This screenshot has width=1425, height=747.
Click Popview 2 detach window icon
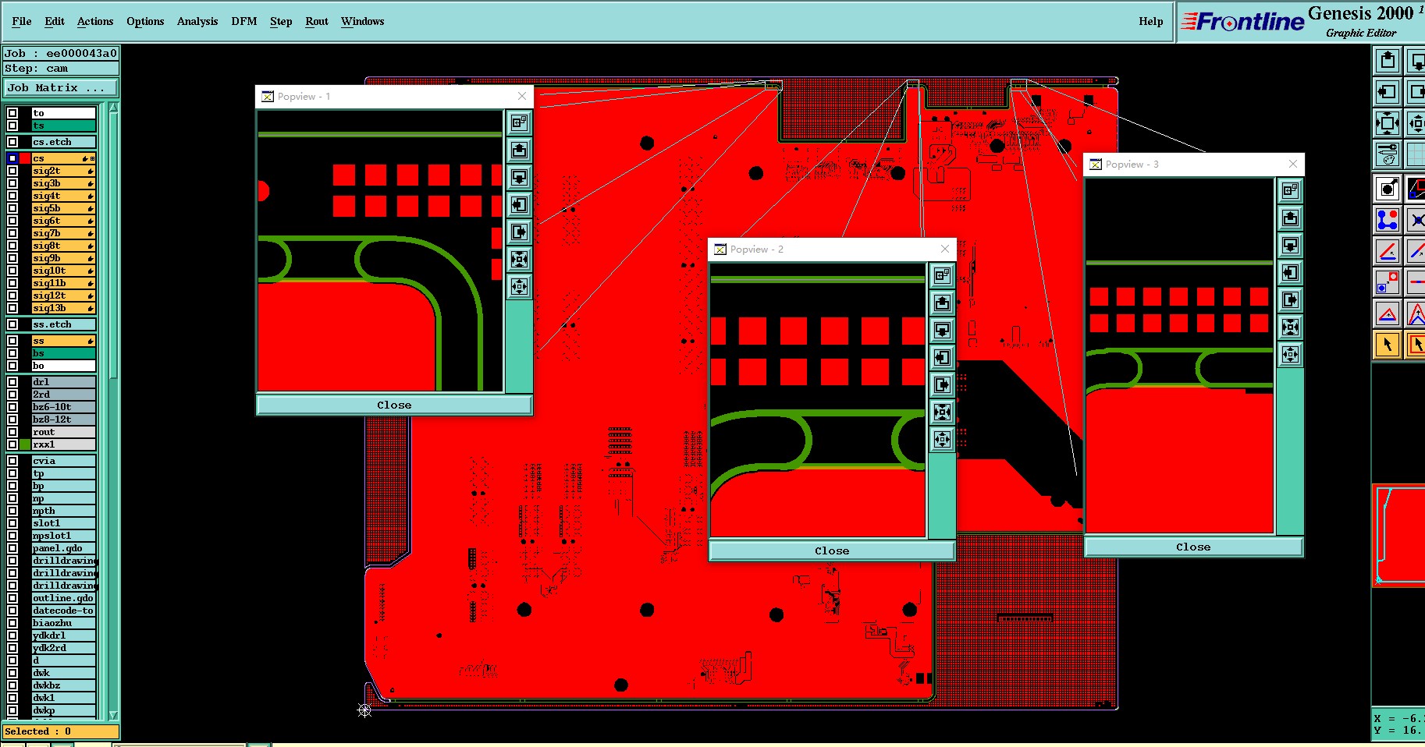point(942,275)
